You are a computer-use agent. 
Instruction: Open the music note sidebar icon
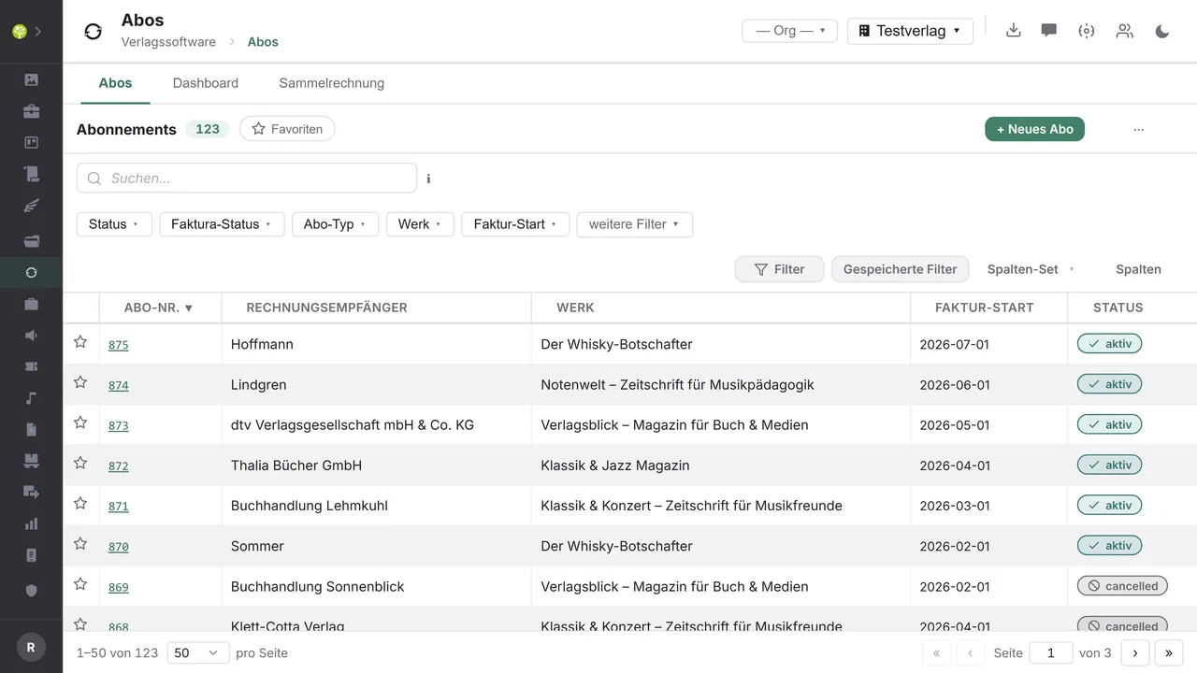click(x=31, y=398)
